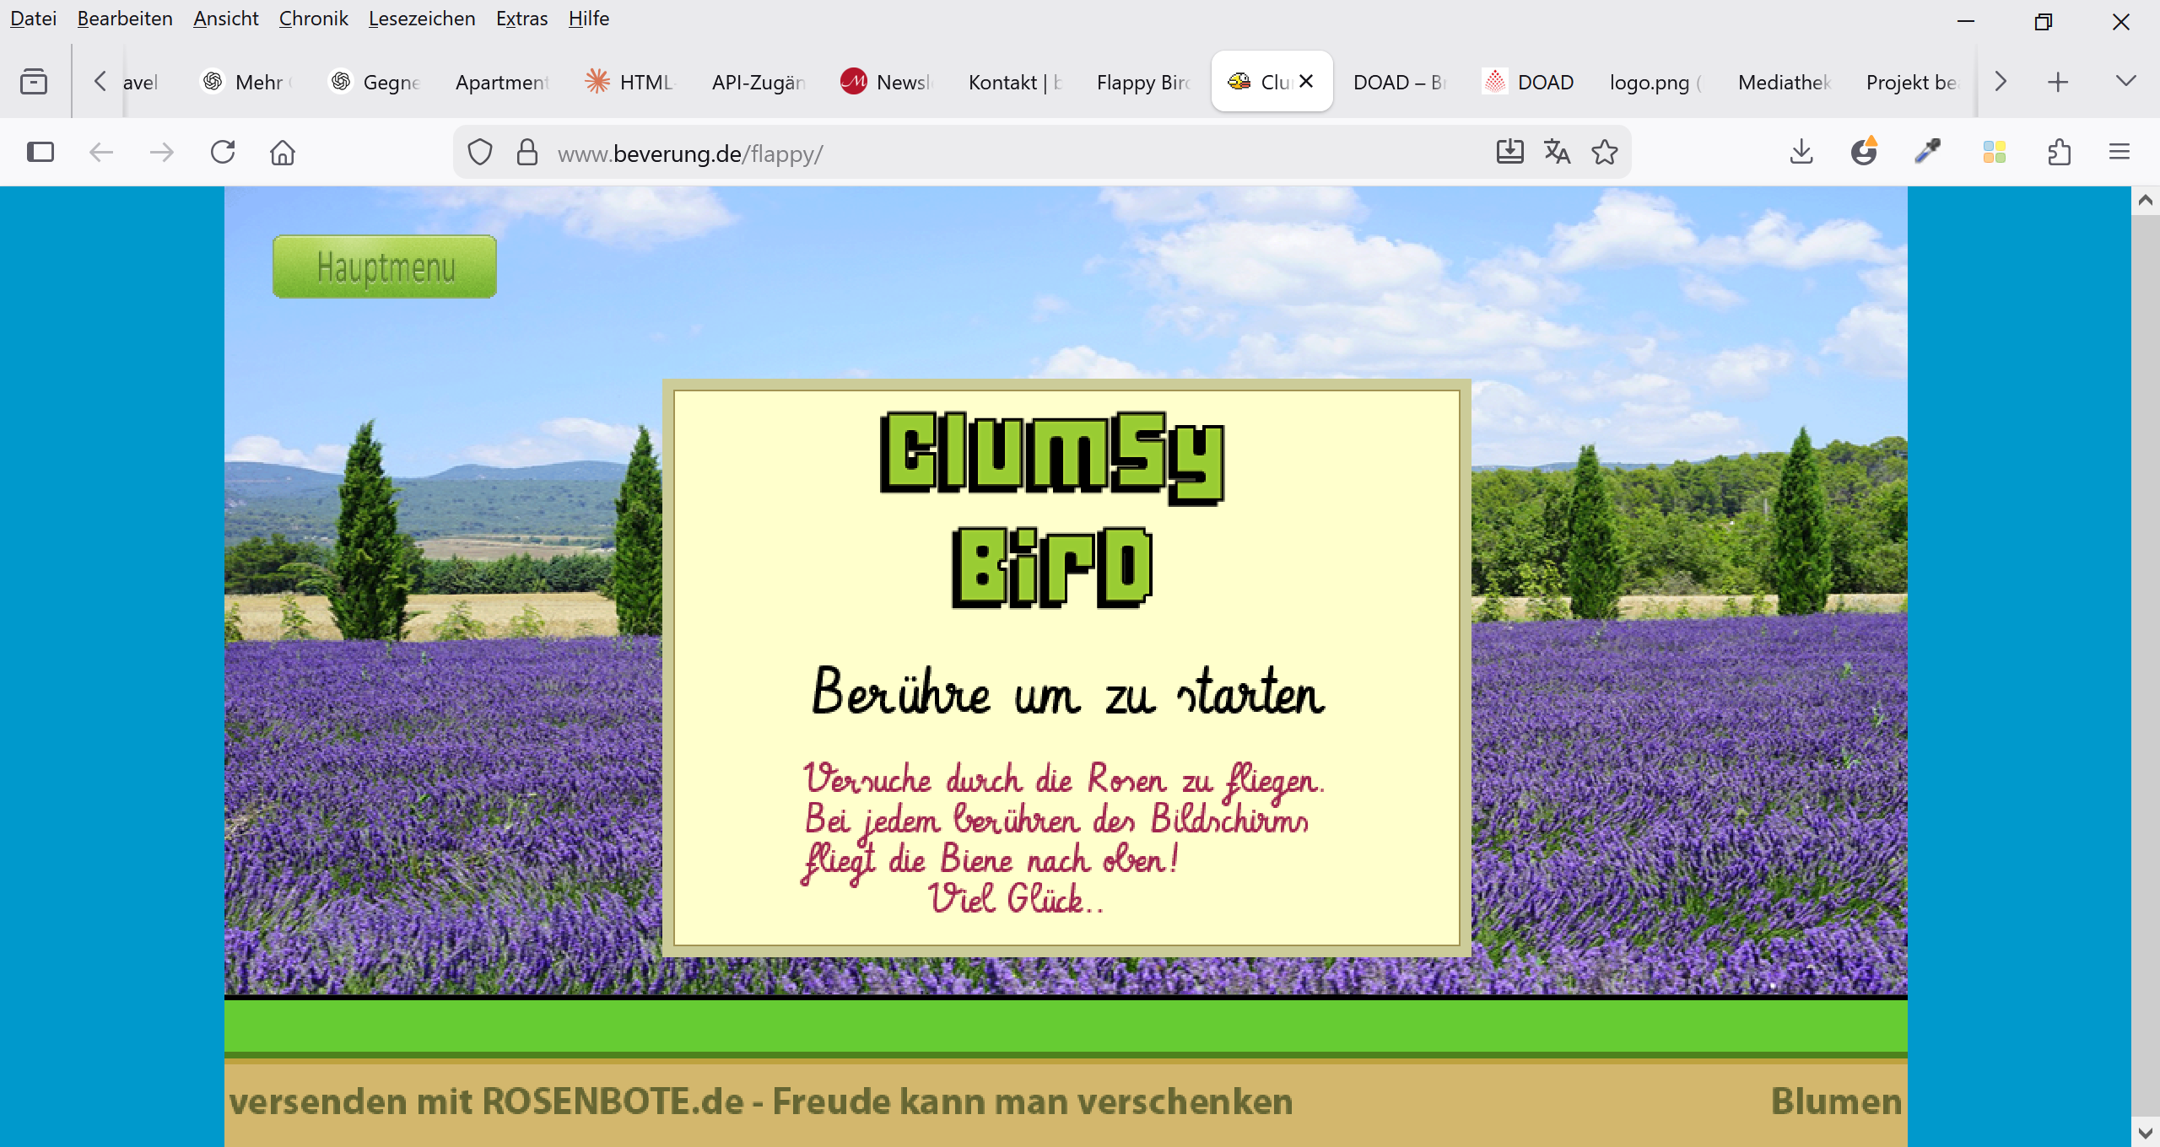Translate this page via the address bar icon

pyautogui.click(x=1556, y=152)
